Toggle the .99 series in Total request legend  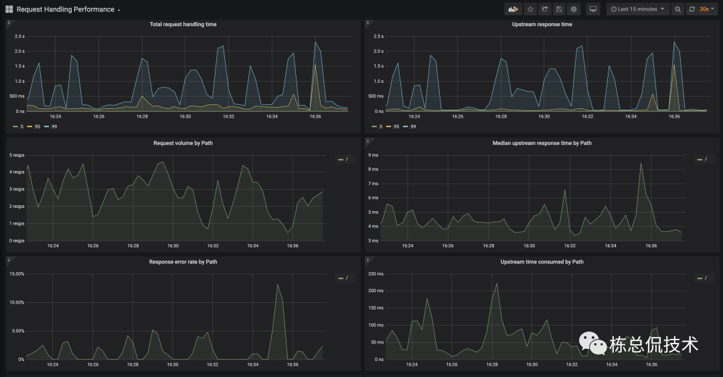click(51, 126)
